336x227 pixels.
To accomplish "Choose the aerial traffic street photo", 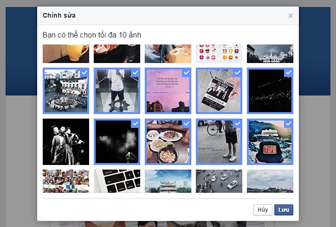I will [219, 181].
